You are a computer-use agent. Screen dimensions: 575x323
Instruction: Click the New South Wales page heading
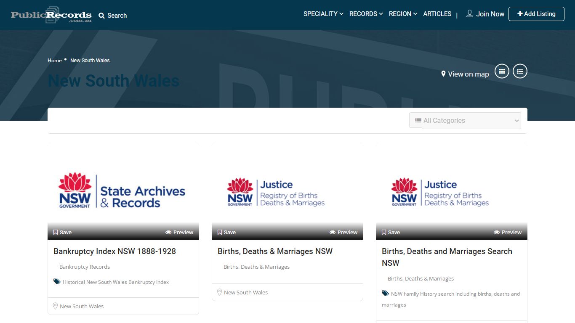[x=114, y=81]
